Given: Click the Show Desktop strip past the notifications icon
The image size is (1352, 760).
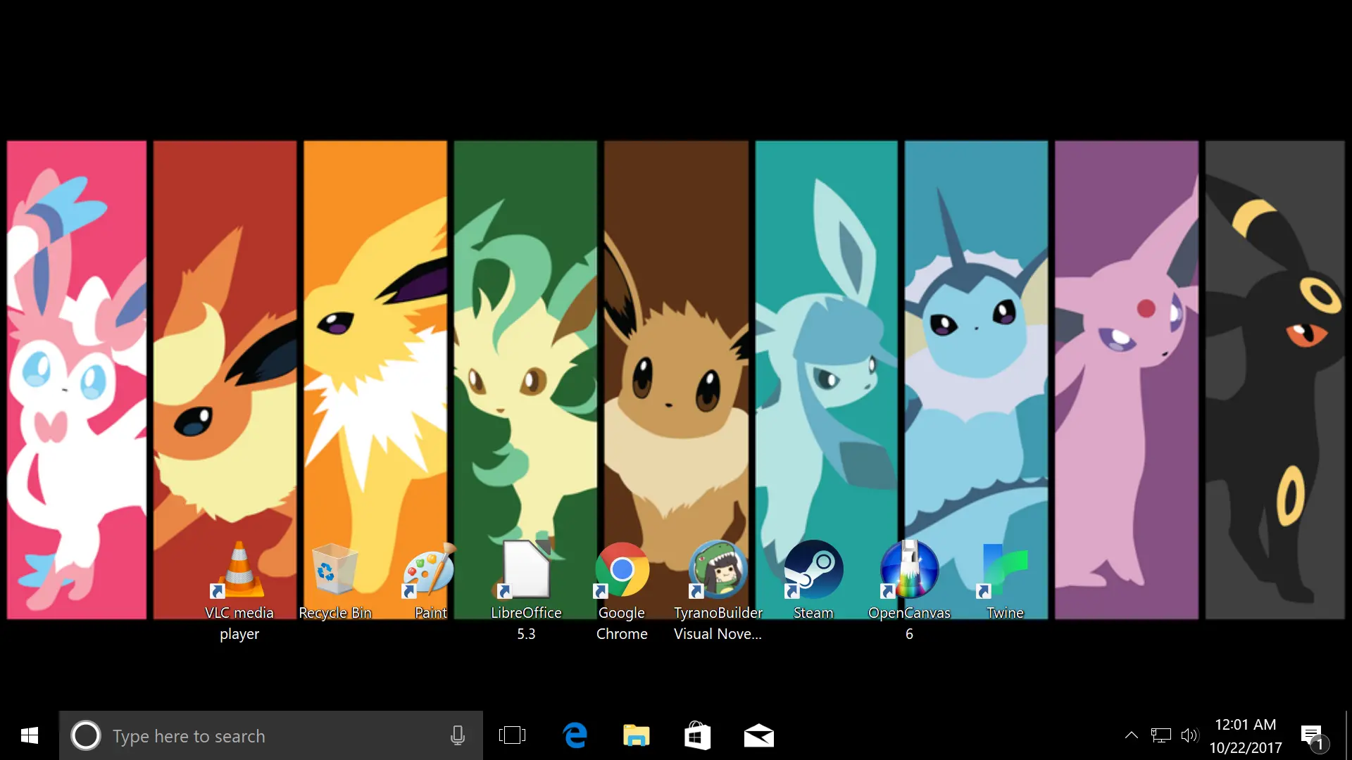Looking at the screenshot, I should point(1348,735).
